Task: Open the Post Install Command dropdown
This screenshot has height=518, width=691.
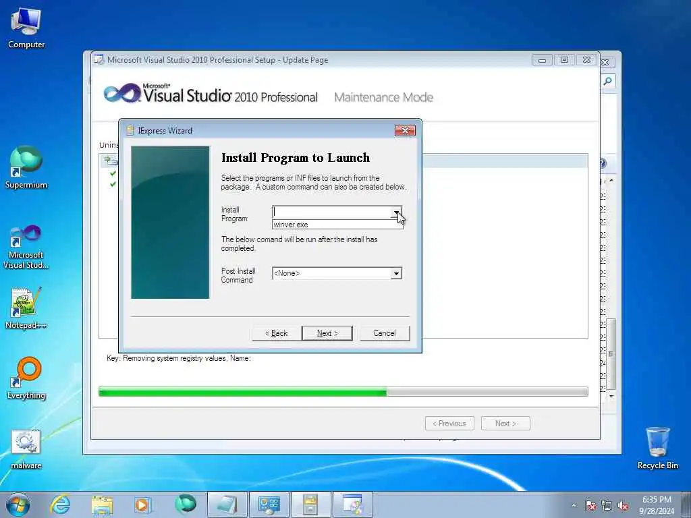Action: tap(396, 274)
